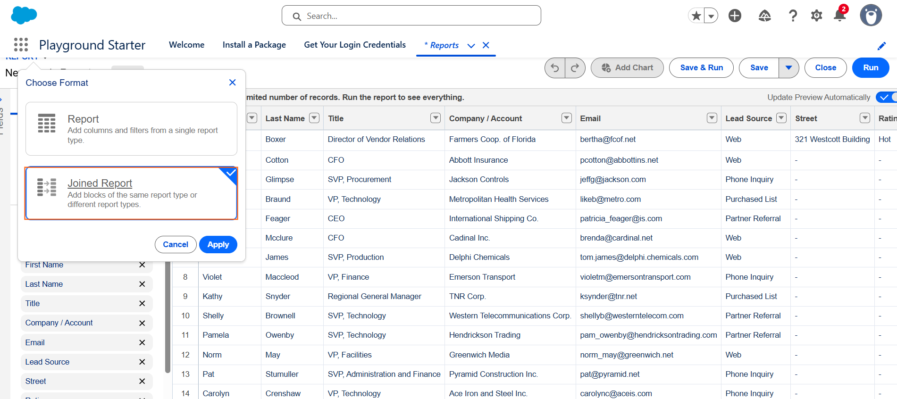Click the global create plus icon
Screen dimensions: 897x399
tap(735, 16)
